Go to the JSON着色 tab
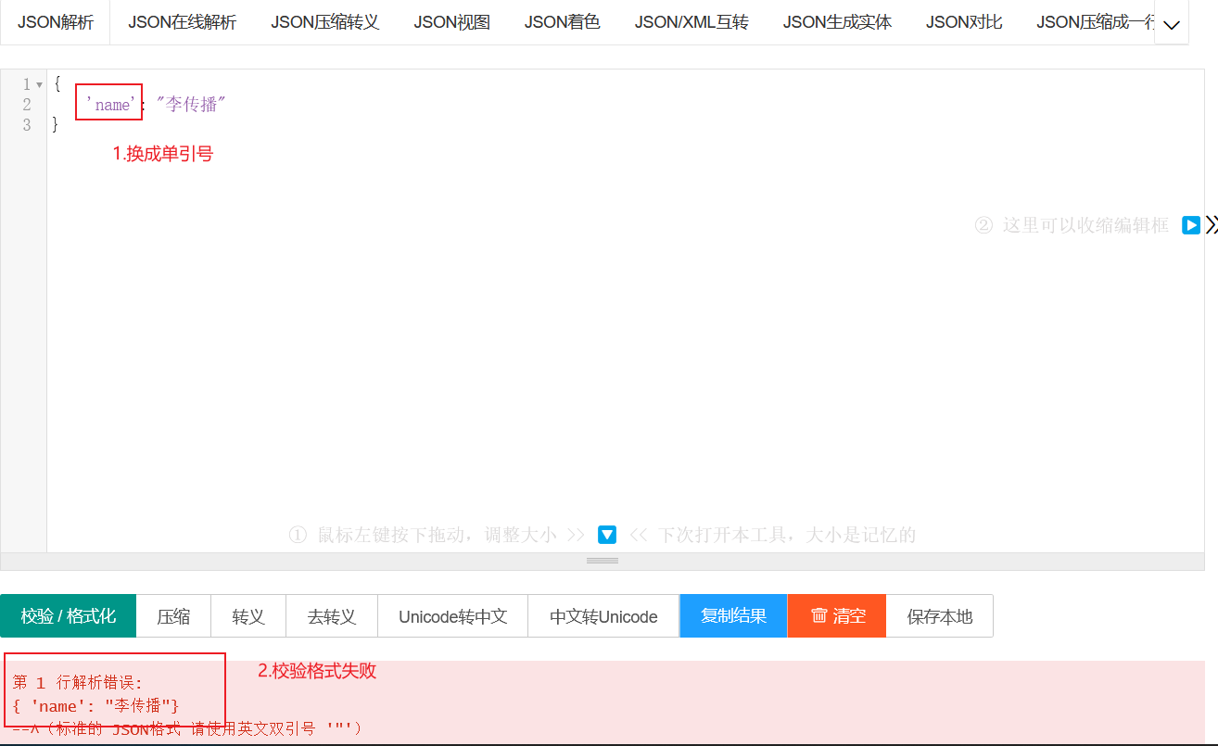1218x746 pixels. (562, 22)
